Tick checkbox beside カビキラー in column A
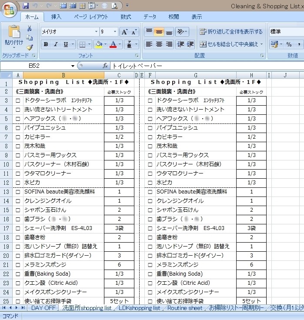This screenshot has height=320, width=304. point(18,137)
